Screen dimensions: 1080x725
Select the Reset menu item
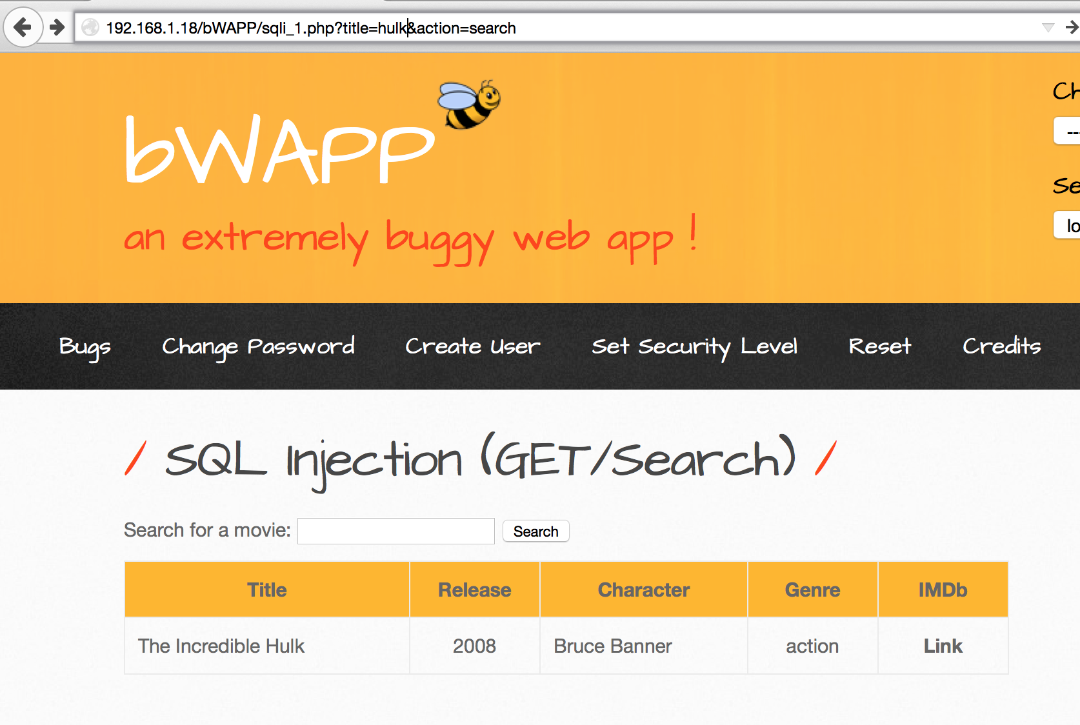point(880,346)
